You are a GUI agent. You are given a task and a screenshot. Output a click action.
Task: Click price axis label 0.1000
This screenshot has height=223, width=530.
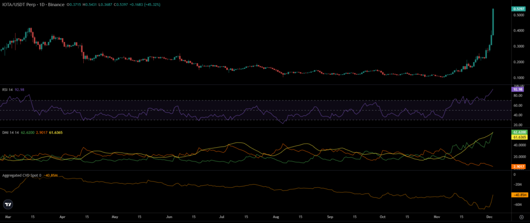point(518,78)
